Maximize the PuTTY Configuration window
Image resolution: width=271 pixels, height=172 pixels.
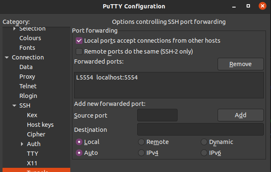tap(248, 6)
